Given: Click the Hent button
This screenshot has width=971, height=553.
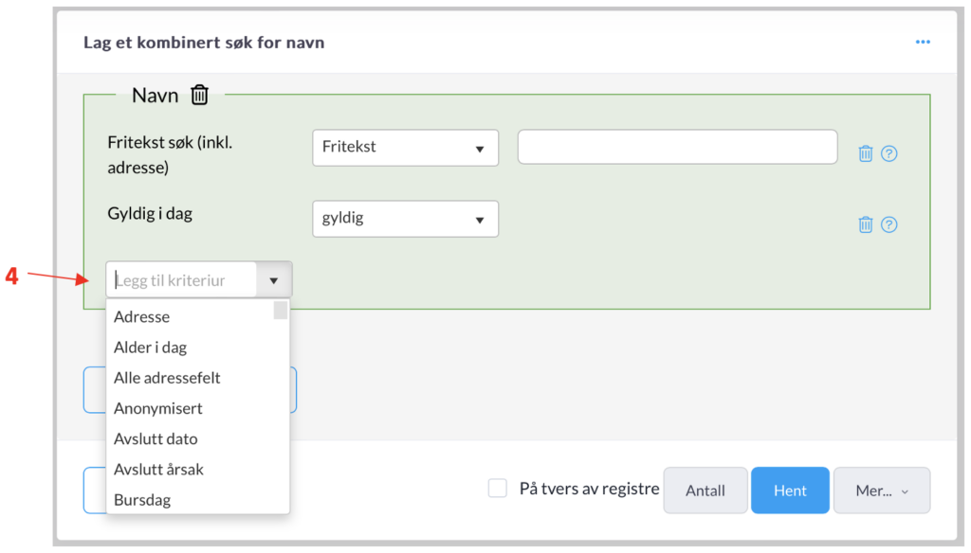Looking at the screenshot, I should click(790, 491).
